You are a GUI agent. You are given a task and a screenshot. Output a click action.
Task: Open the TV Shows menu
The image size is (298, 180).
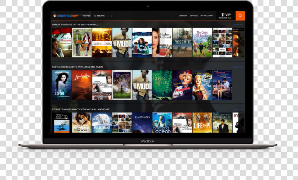tap(99, 16)
